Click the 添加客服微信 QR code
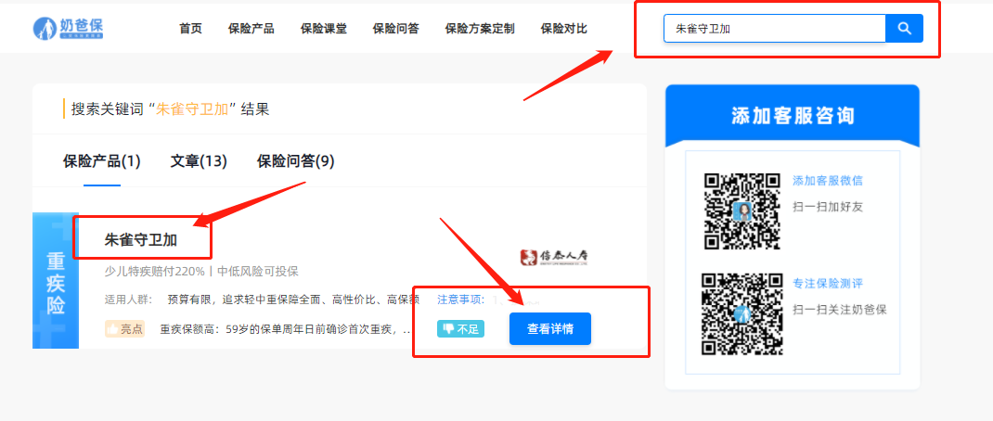993x421 pixels. 742,210
